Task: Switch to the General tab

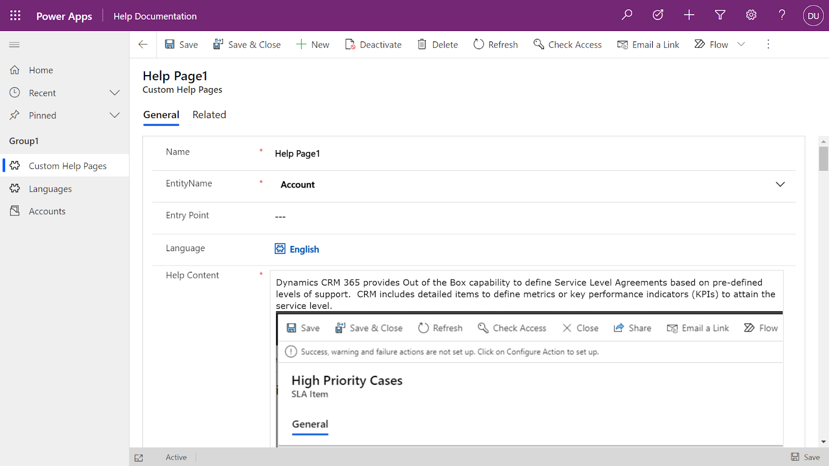Action: [x=161, y=115]
